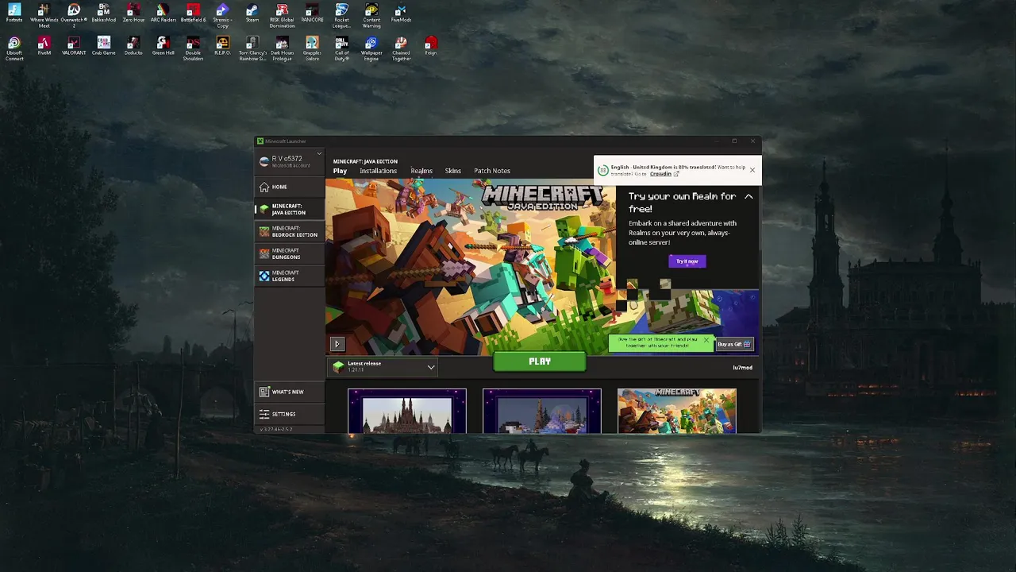Open the Battlefield 6 desktop shortcut
The width and height of the screenshot is (1016, 572).
pos(193,14)
